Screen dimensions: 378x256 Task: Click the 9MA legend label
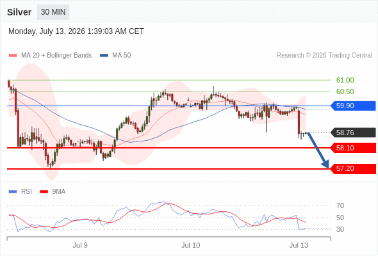pyautogui.click(x=59, y=192)
